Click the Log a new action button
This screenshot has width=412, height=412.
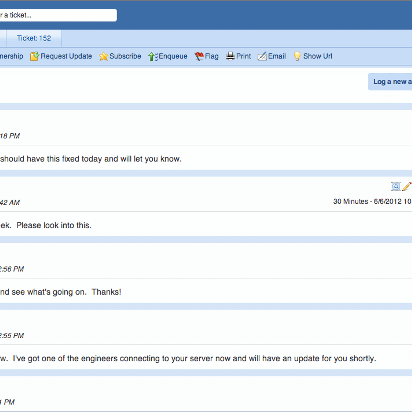[390, 82]
